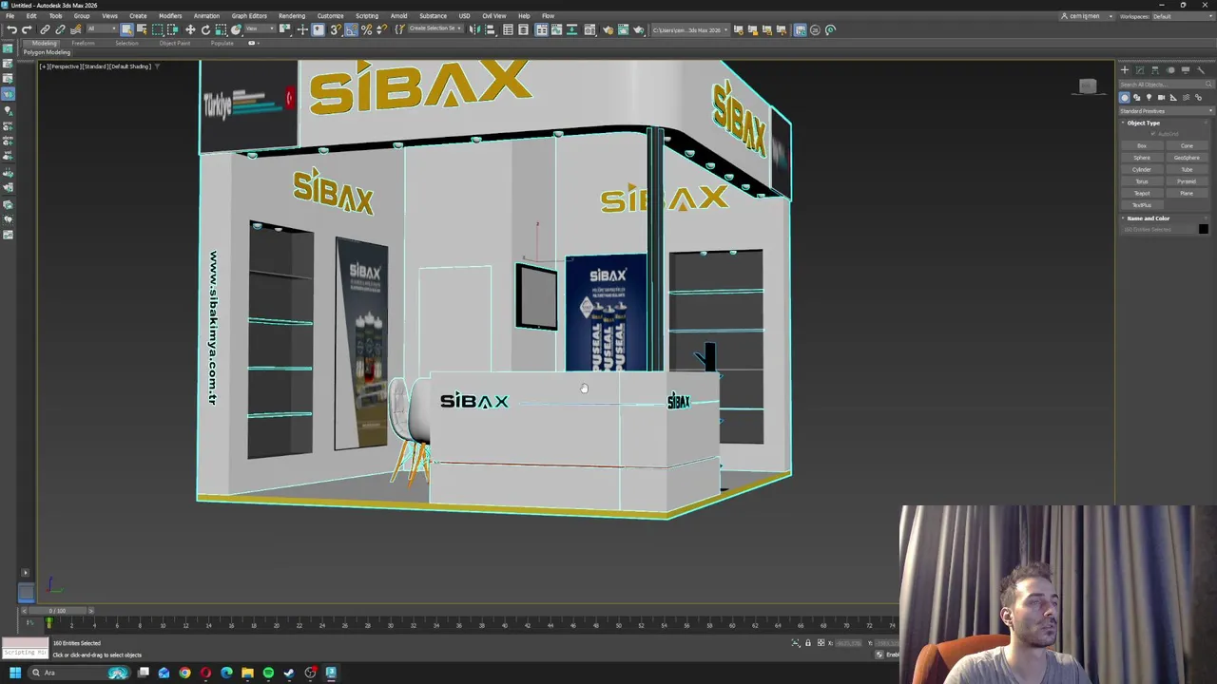Open the Civil View menu
The width and height of the screenshot is (1217, 684).
coord(493,16)
